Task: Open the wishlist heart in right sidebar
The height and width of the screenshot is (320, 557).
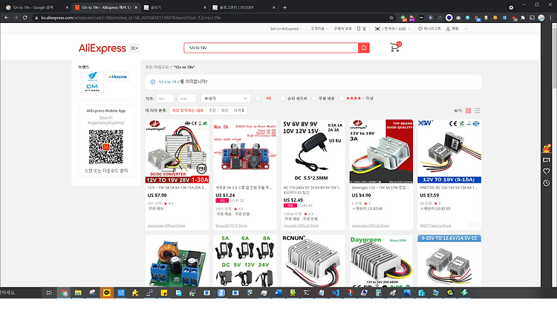Action: pos(547,172)
